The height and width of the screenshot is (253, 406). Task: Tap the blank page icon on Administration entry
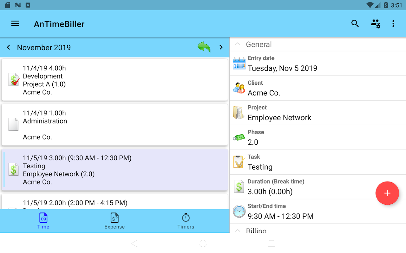[13, 124]
